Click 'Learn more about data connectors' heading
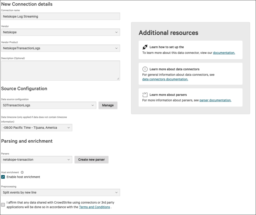 pyautogui.click(x=174, y=69)
